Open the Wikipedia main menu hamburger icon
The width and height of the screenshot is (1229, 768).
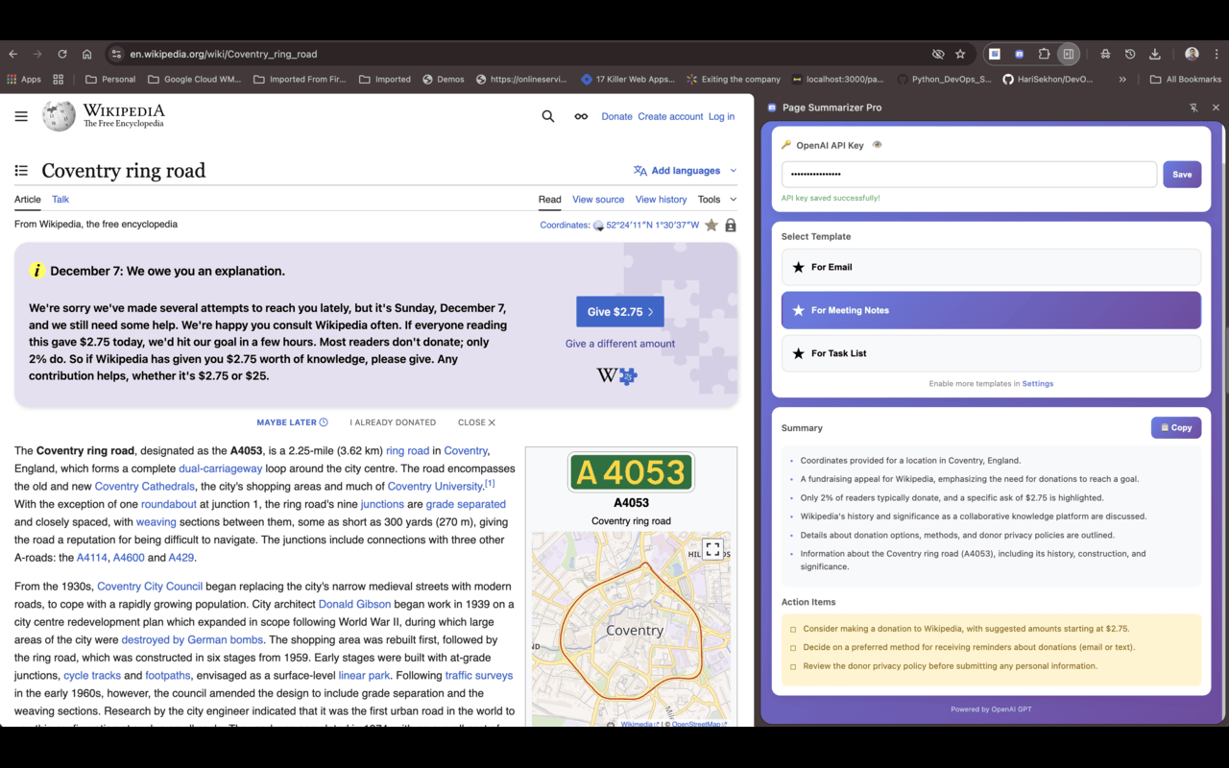[21, 116]
